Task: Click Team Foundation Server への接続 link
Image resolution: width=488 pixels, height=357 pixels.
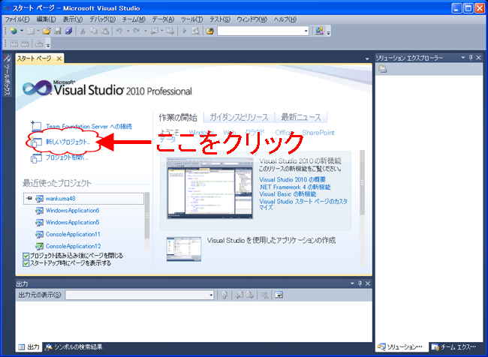Action: pos(89,127)
